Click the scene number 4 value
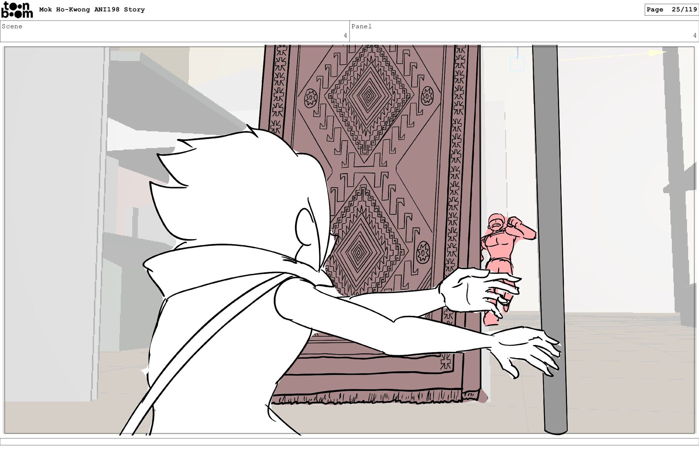The height and width of the screenshot is (452, 699). point(345,36)
